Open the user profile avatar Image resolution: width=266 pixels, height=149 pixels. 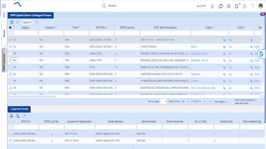[x=261, y=6]
